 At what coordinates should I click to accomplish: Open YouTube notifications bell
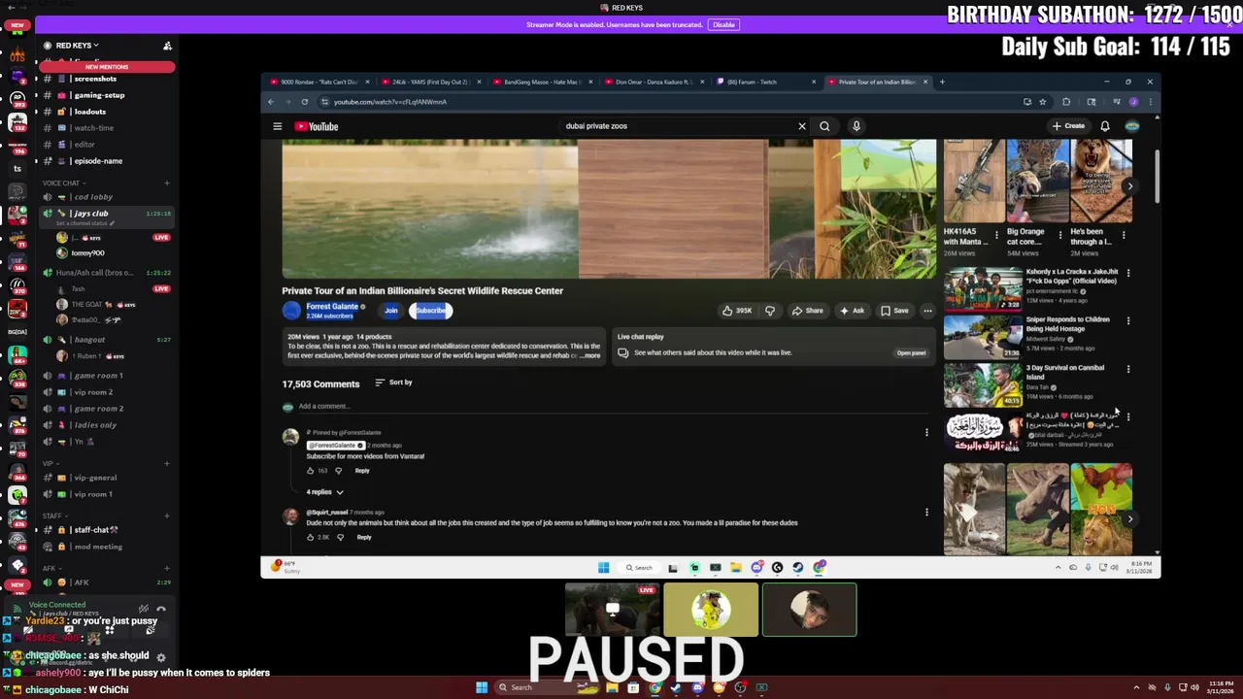pyautogui.click(x=1105, y=126)
